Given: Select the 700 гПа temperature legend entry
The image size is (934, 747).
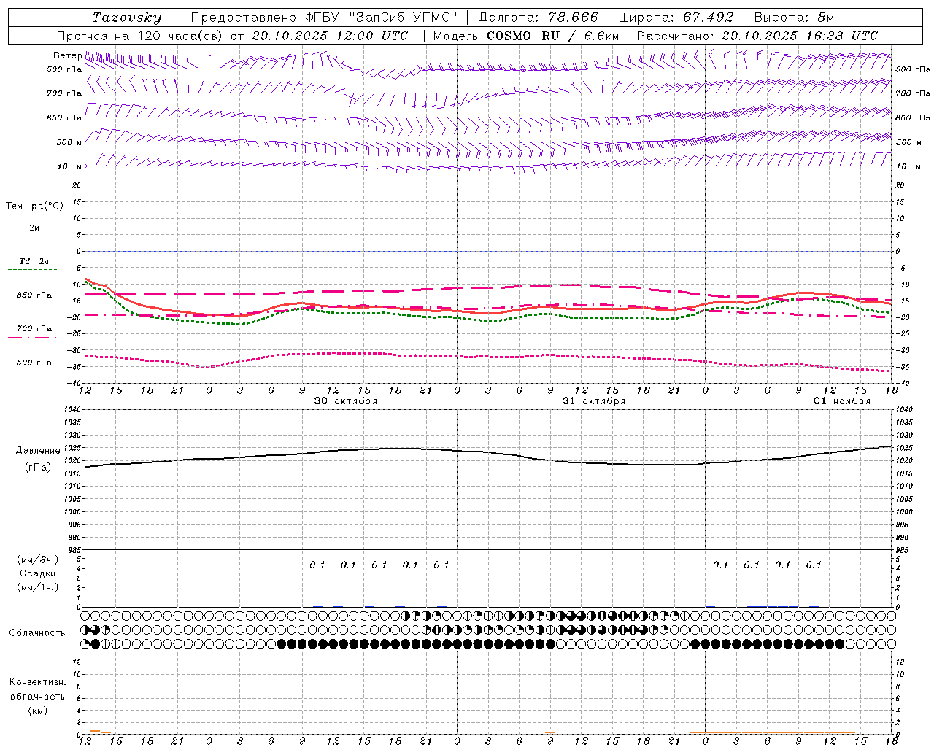Looking at the screenshot, I should click(x=34, y=329).
